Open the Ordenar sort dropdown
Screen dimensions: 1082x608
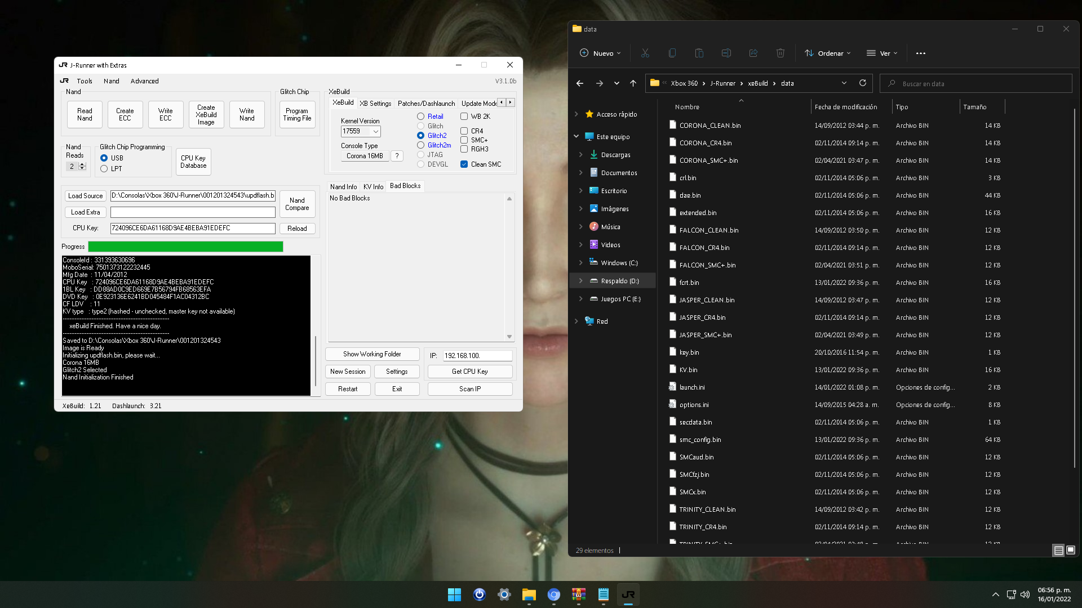pos(827,53)
